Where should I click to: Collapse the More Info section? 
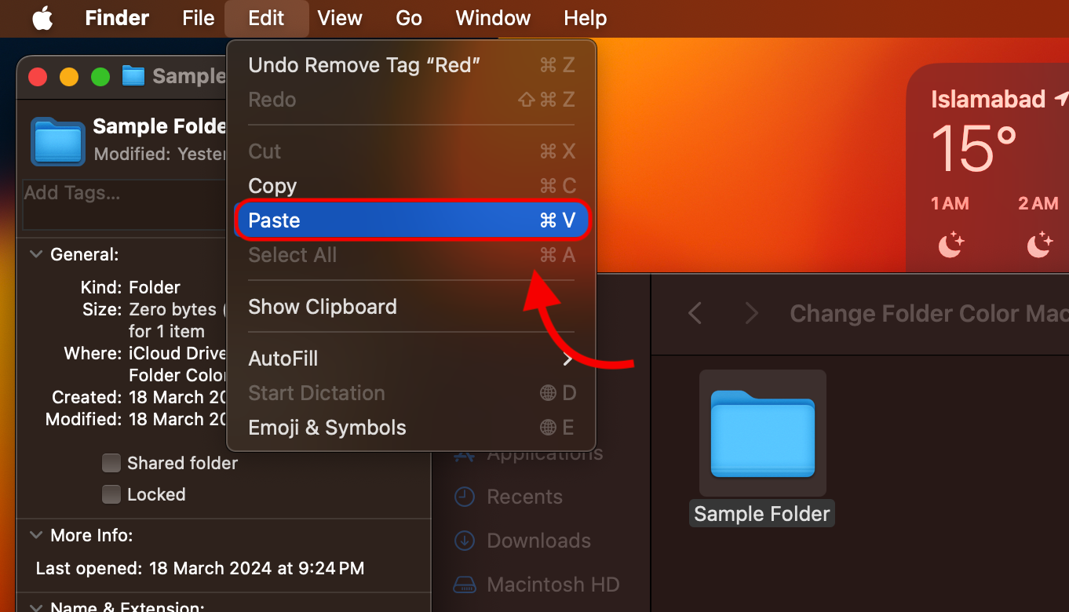(x=36, y=535)
